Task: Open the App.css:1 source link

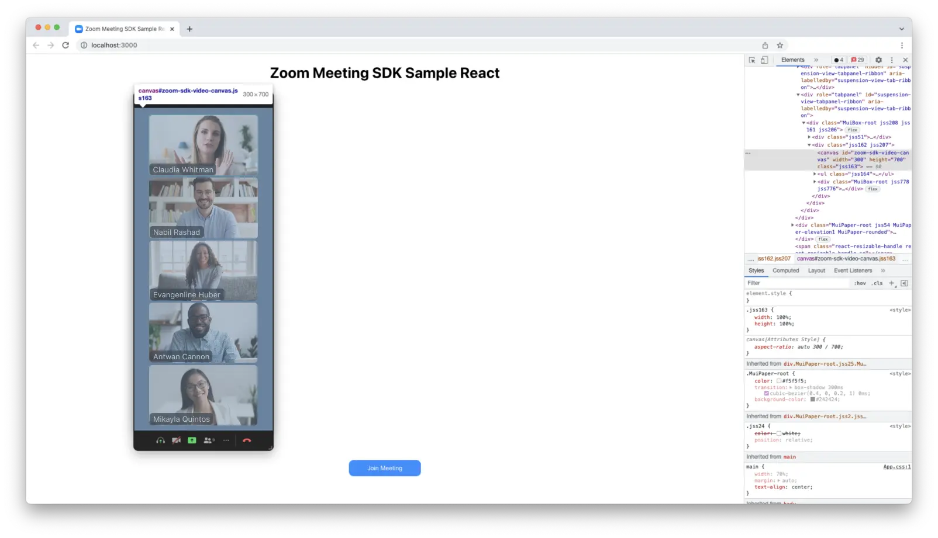Action: click(x=896, y=466)
